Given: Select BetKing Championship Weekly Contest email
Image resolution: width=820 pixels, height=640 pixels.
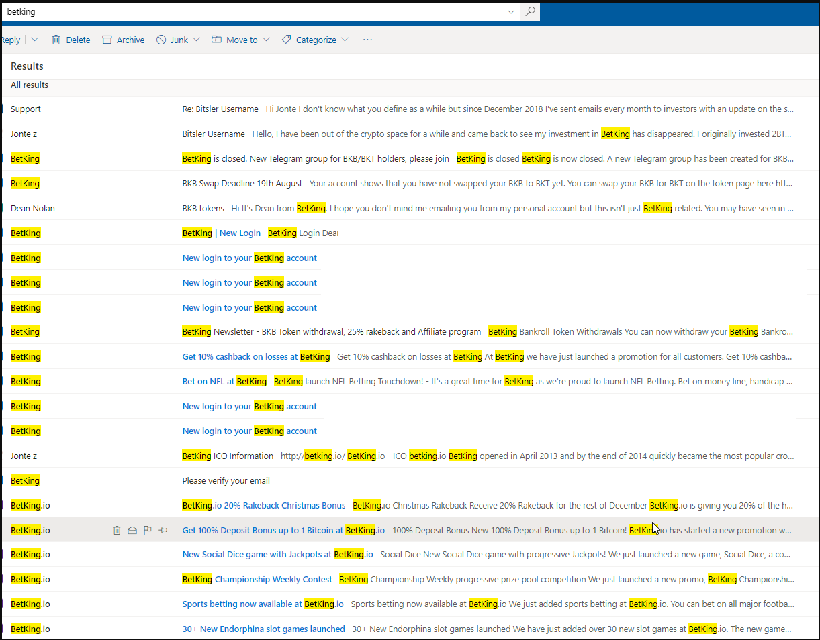Looking at the screenshot, I should (x=410, y=579).
